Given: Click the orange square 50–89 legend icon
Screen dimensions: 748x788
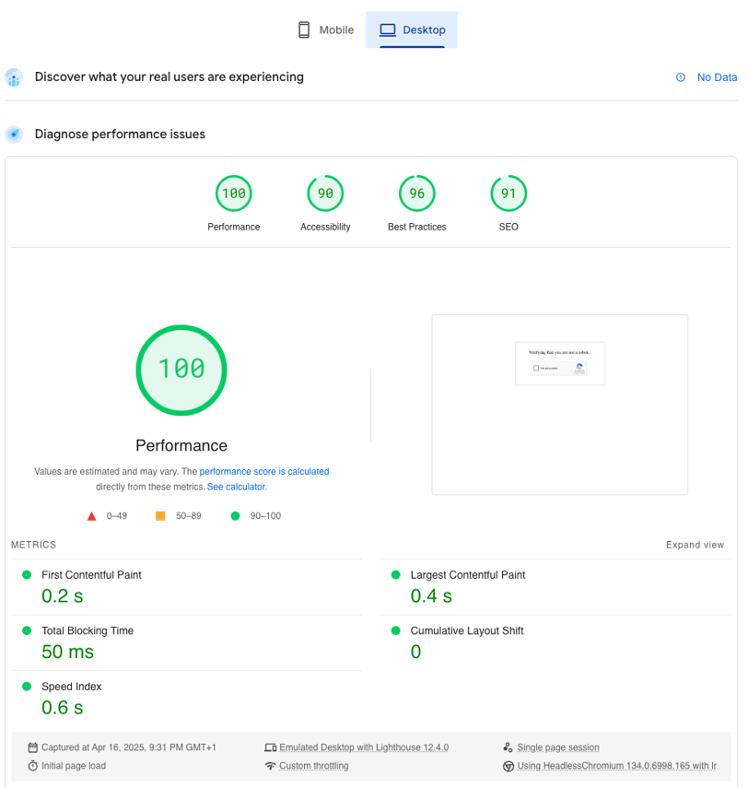Looking at the screenshot, I should coord(160,515).
